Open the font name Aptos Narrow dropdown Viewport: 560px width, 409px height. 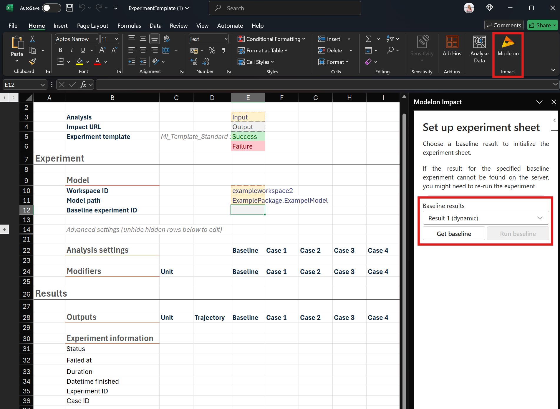coord(97,39)
